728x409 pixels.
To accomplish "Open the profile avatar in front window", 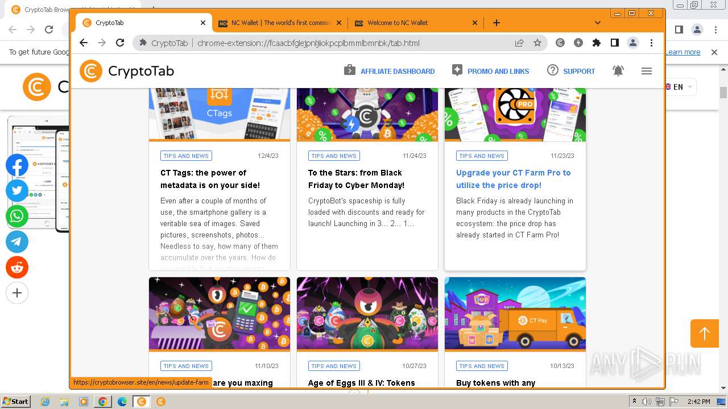I will pos(633,43).
